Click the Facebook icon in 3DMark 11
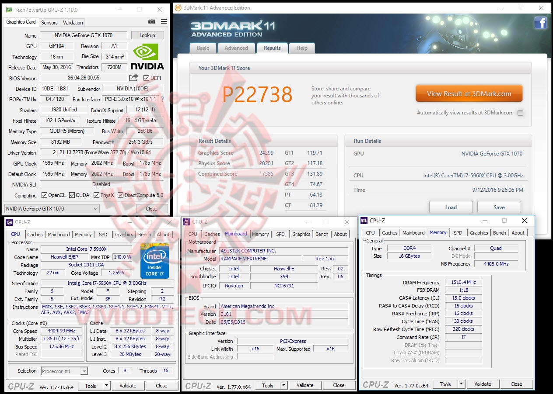 pos(540,23)
